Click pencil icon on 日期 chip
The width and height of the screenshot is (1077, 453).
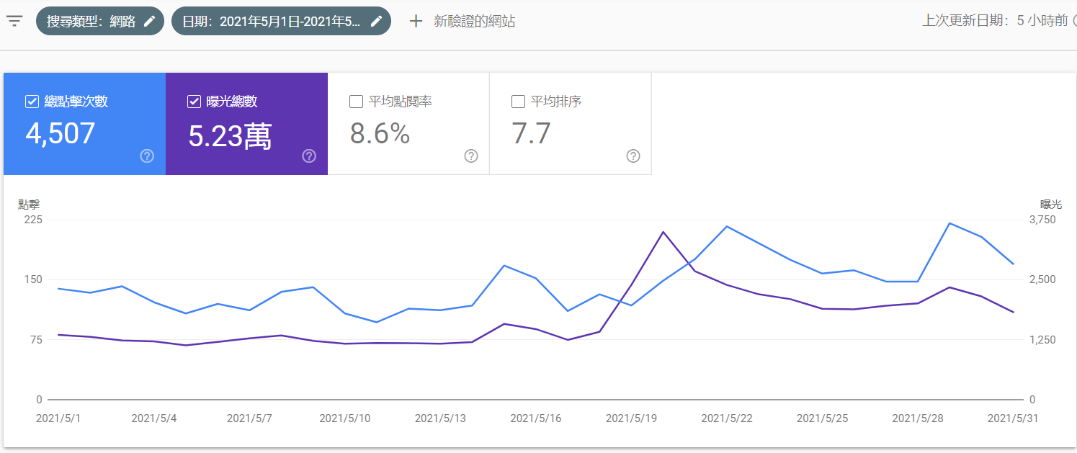point(376,21)
